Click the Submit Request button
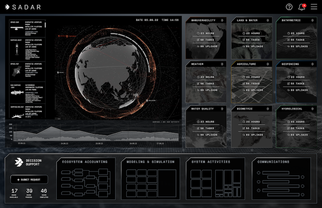The height and width of the screenshot is (208, 322). tap(29, 180)
